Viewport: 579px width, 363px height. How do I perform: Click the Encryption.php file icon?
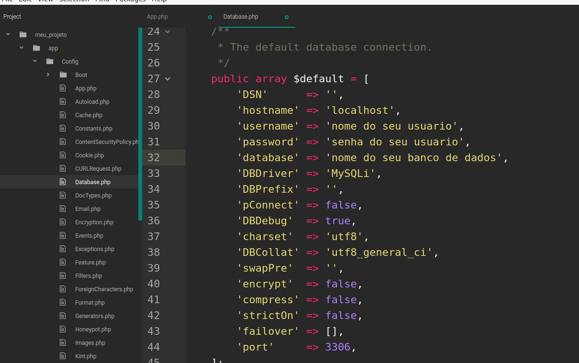[63, 222]
